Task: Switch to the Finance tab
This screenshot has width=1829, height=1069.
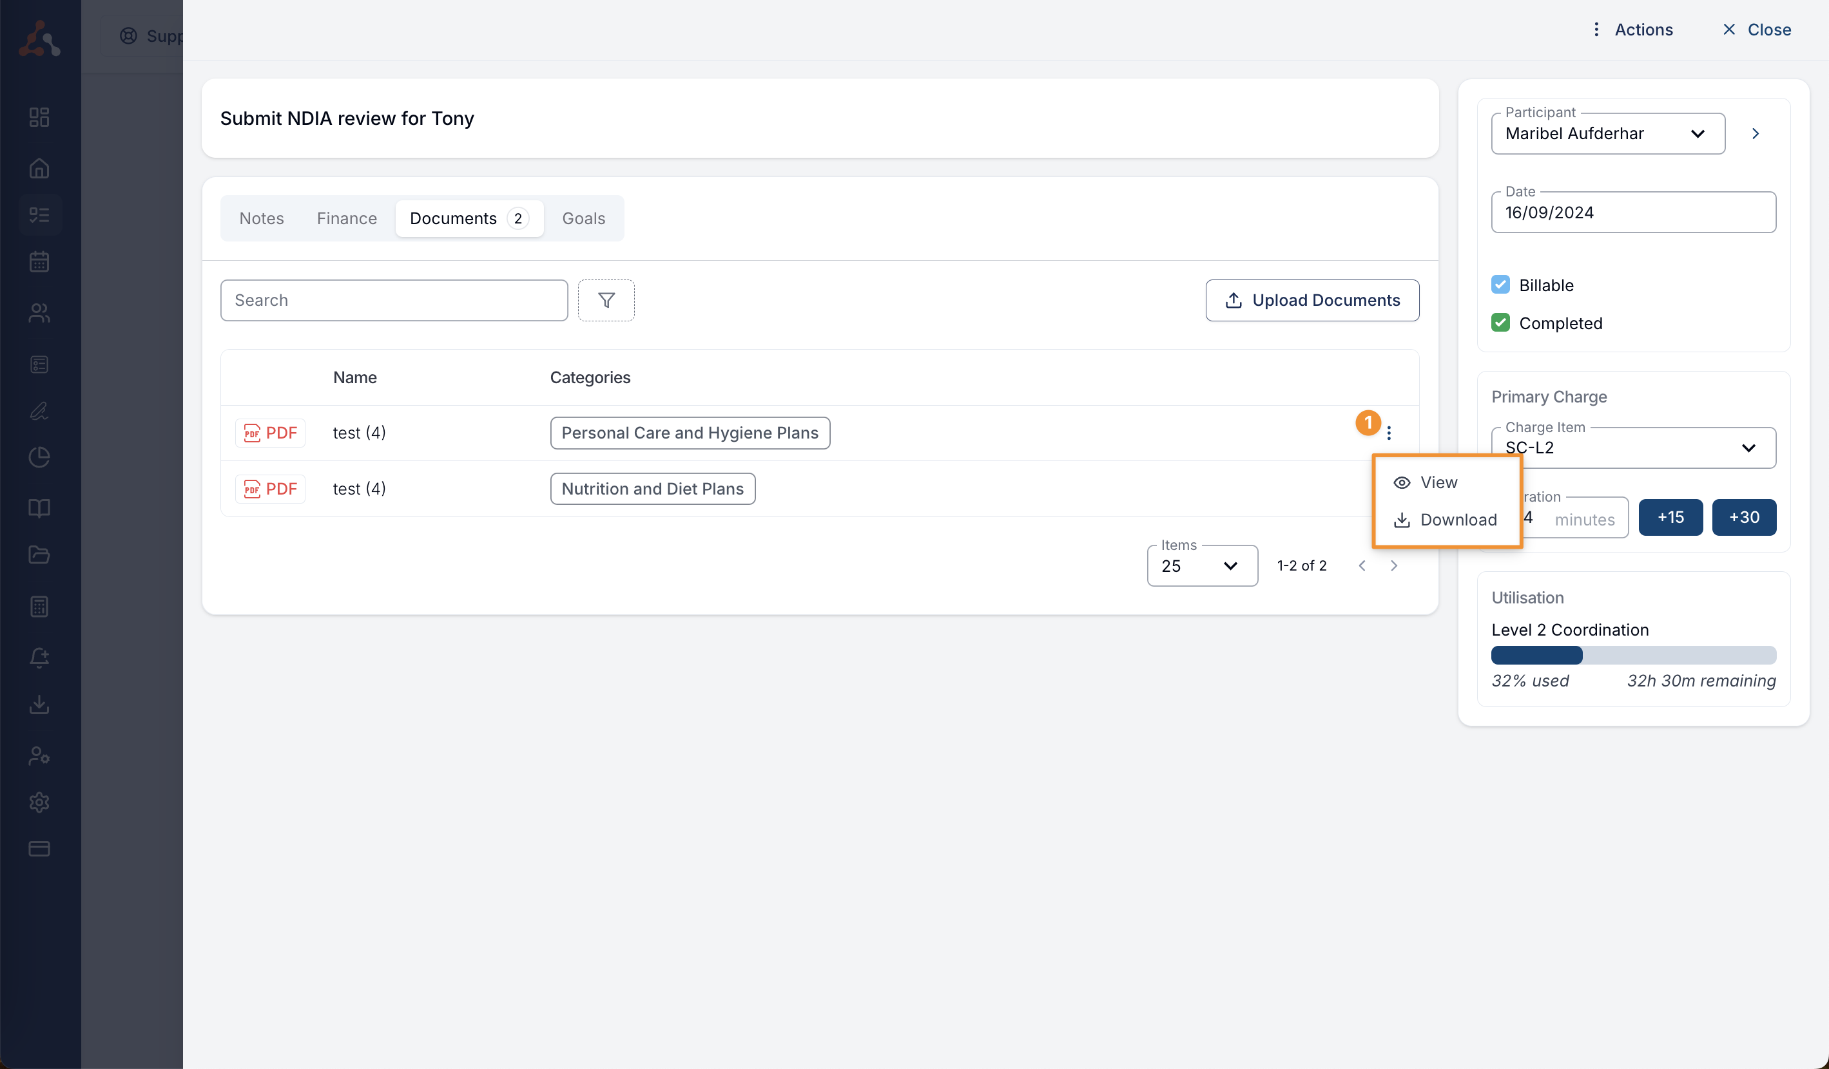Action: (x=346, y=218)
